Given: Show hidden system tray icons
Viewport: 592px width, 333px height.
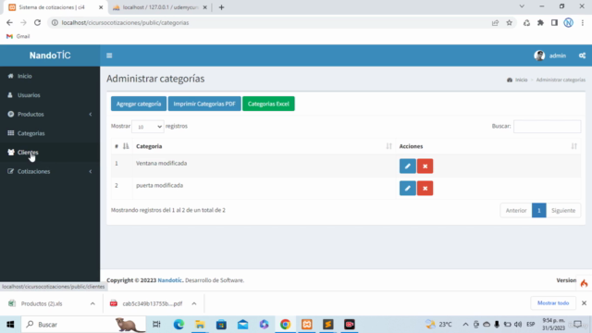Looking at the screenshot, I should (x=465, y=325).
